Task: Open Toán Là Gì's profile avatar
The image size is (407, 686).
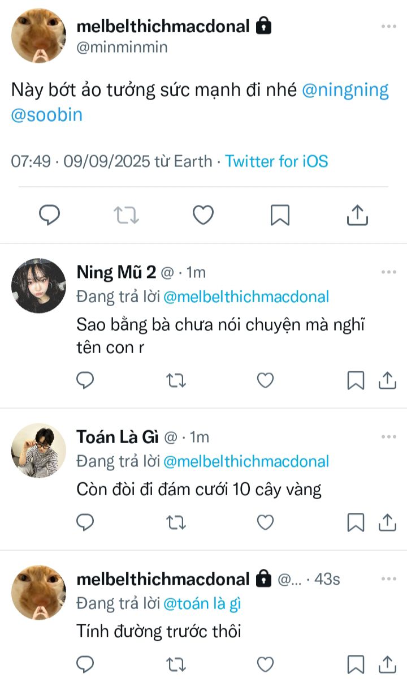Action: pos(38,451)
